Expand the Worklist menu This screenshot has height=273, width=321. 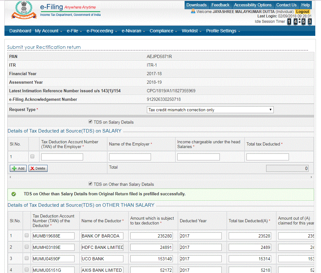coord(192,31)
